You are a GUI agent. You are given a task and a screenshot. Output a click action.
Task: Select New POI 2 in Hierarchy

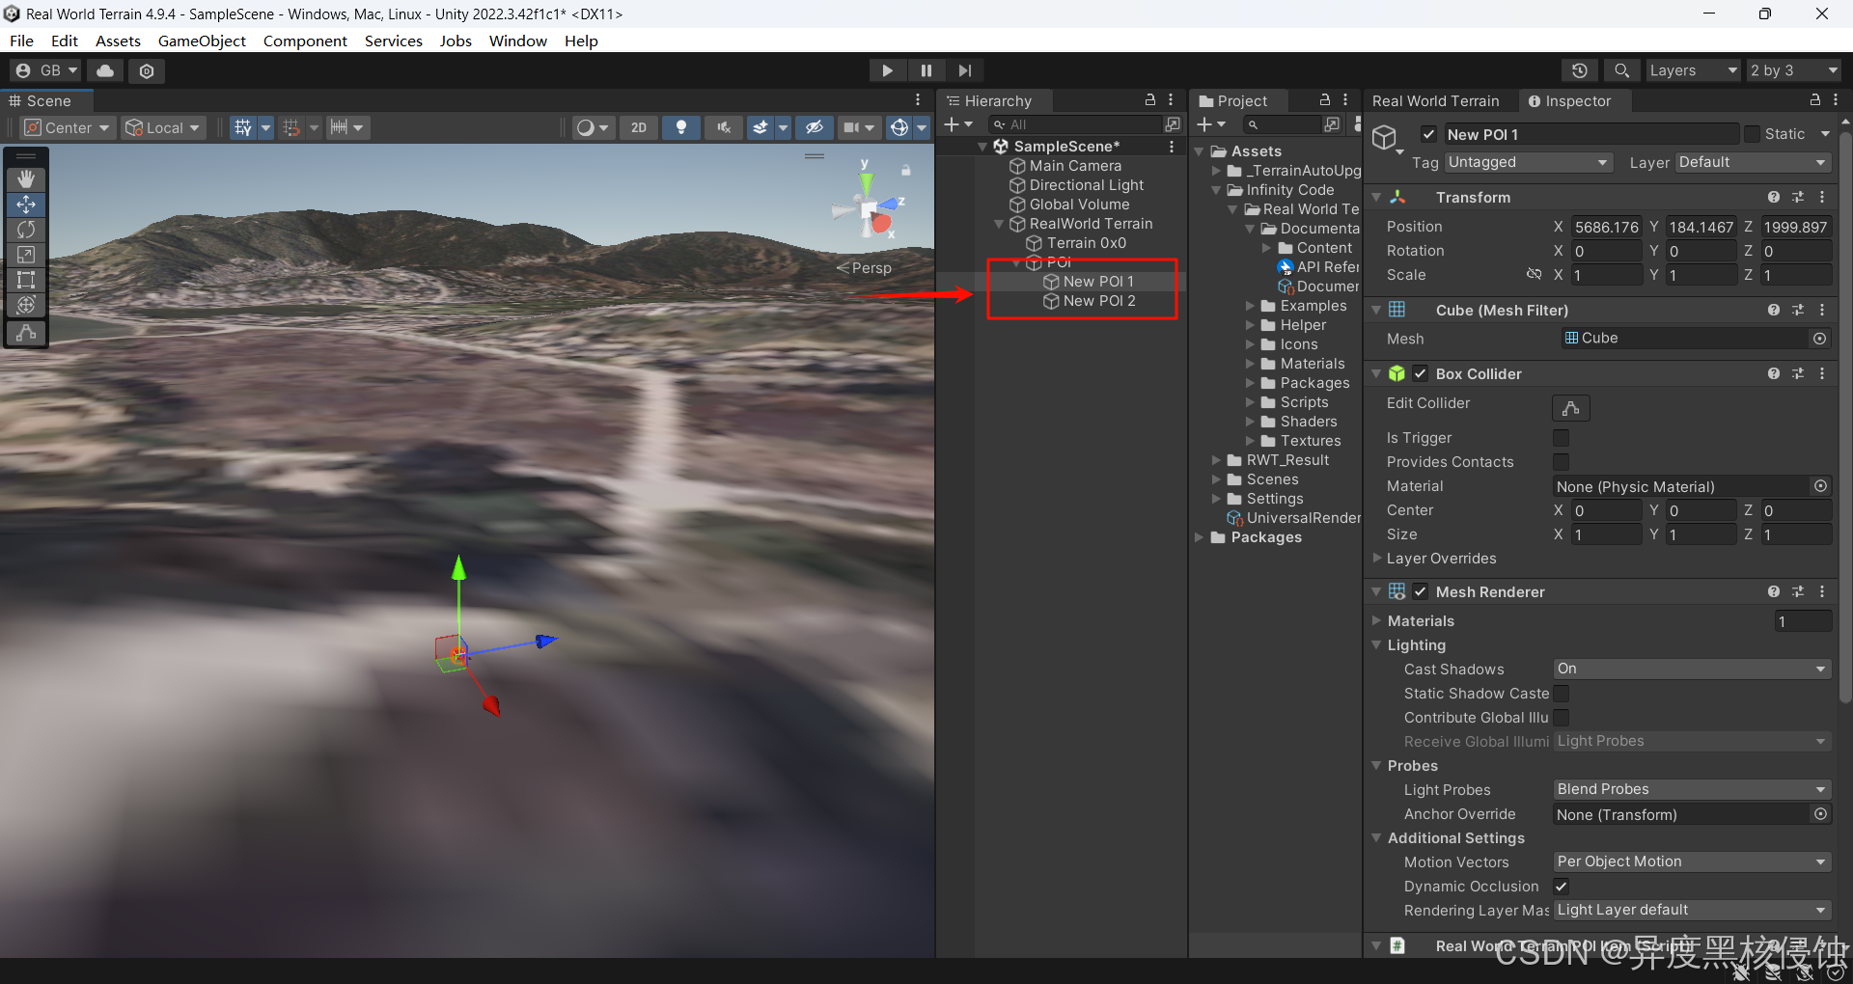(1099, 301)
